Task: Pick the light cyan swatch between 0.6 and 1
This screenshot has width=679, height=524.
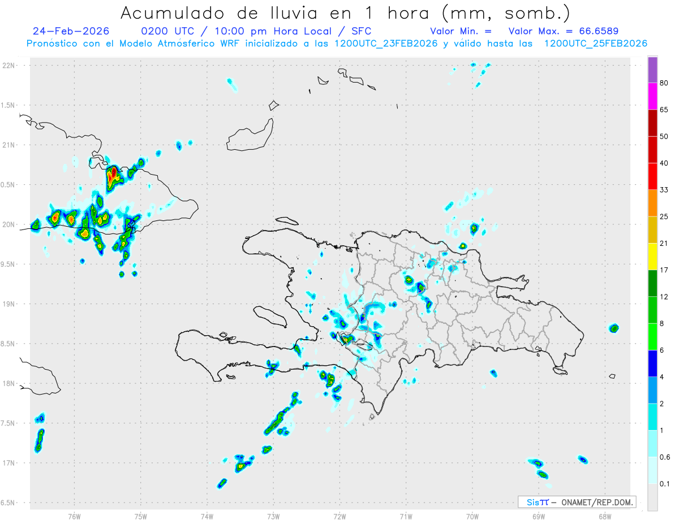Action: (652, 444)
